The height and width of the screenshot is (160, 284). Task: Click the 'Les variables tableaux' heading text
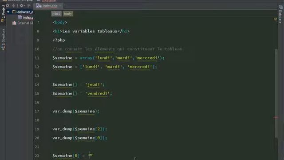click(90, 31)
